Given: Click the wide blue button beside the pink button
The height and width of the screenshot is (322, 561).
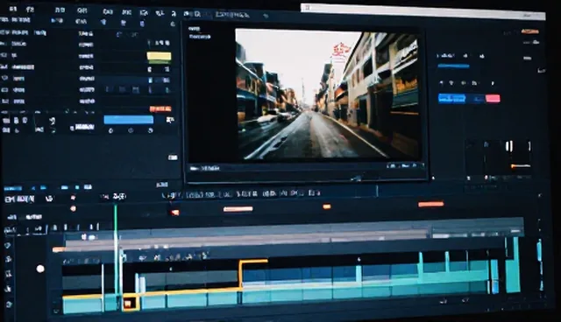Looking at the screenshot, I should point(452,99).
